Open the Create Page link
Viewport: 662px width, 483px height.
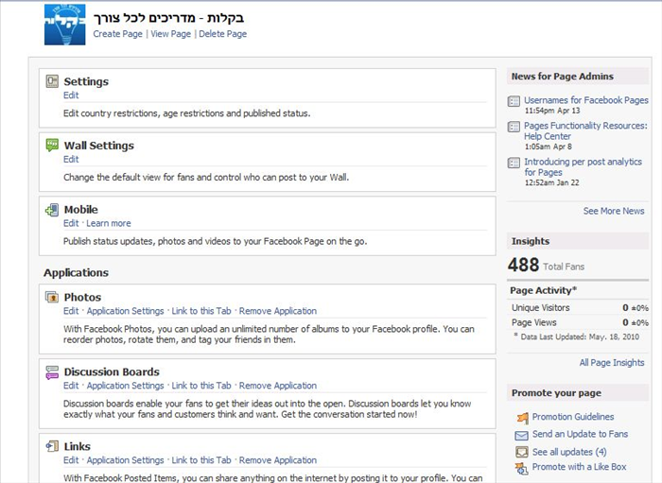tap(118, 34)
